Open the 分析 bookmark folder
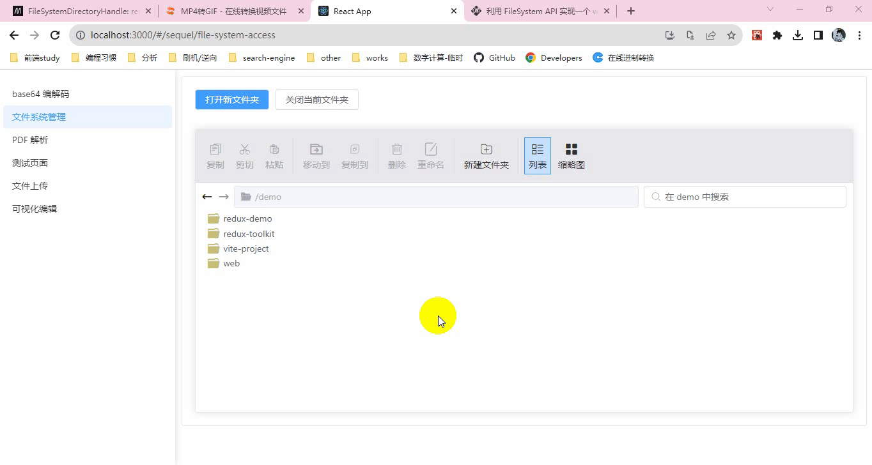 tap(143, 57)
